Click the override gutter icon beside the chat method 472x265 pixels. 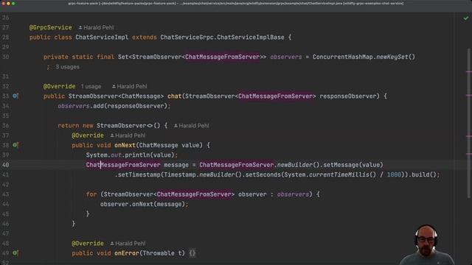pyautogui.click(x=15, y=96)
